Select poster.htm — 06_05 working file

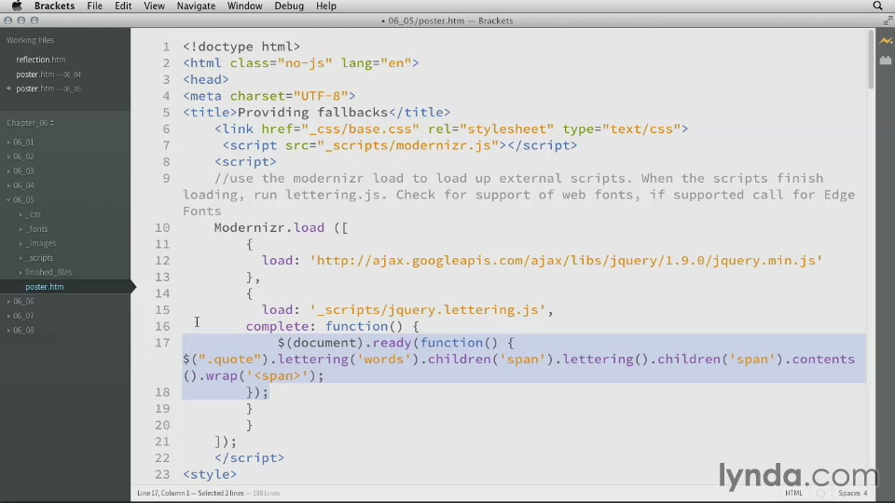pyautogui.click(x=48, y=88)
